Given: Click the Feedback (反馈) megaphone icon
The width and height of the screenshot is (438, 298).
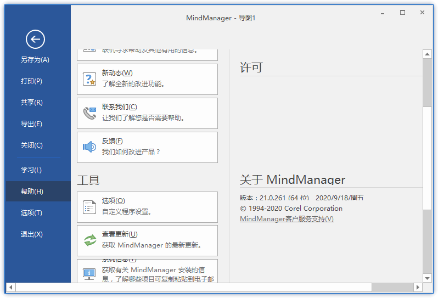Looking at the screenshot, I should click(x=89, y=147).
